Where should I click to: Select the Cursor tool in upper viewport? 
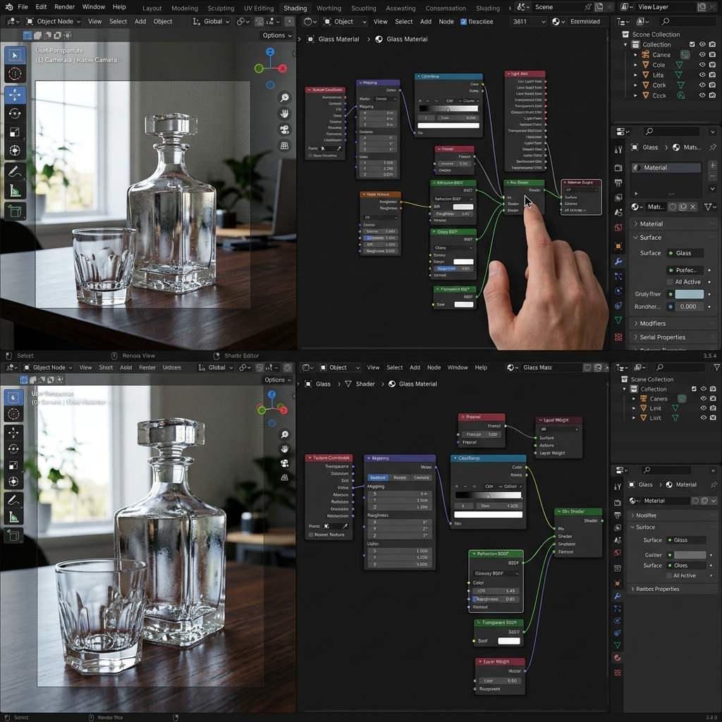point(15,73)
